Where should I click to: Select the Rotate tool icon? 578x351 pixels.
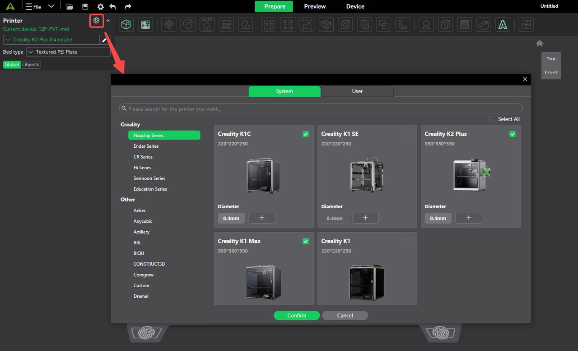[x=188, y=25]
